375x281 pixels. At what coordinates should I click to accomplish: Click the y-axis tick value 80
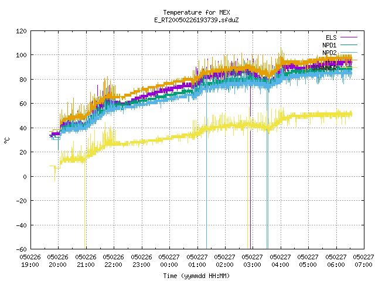pyautogui.click(x=23, y=80)
